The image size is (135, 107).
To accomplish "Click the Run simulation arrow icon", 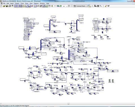I will pyautogui.click(x=64, y=6).
